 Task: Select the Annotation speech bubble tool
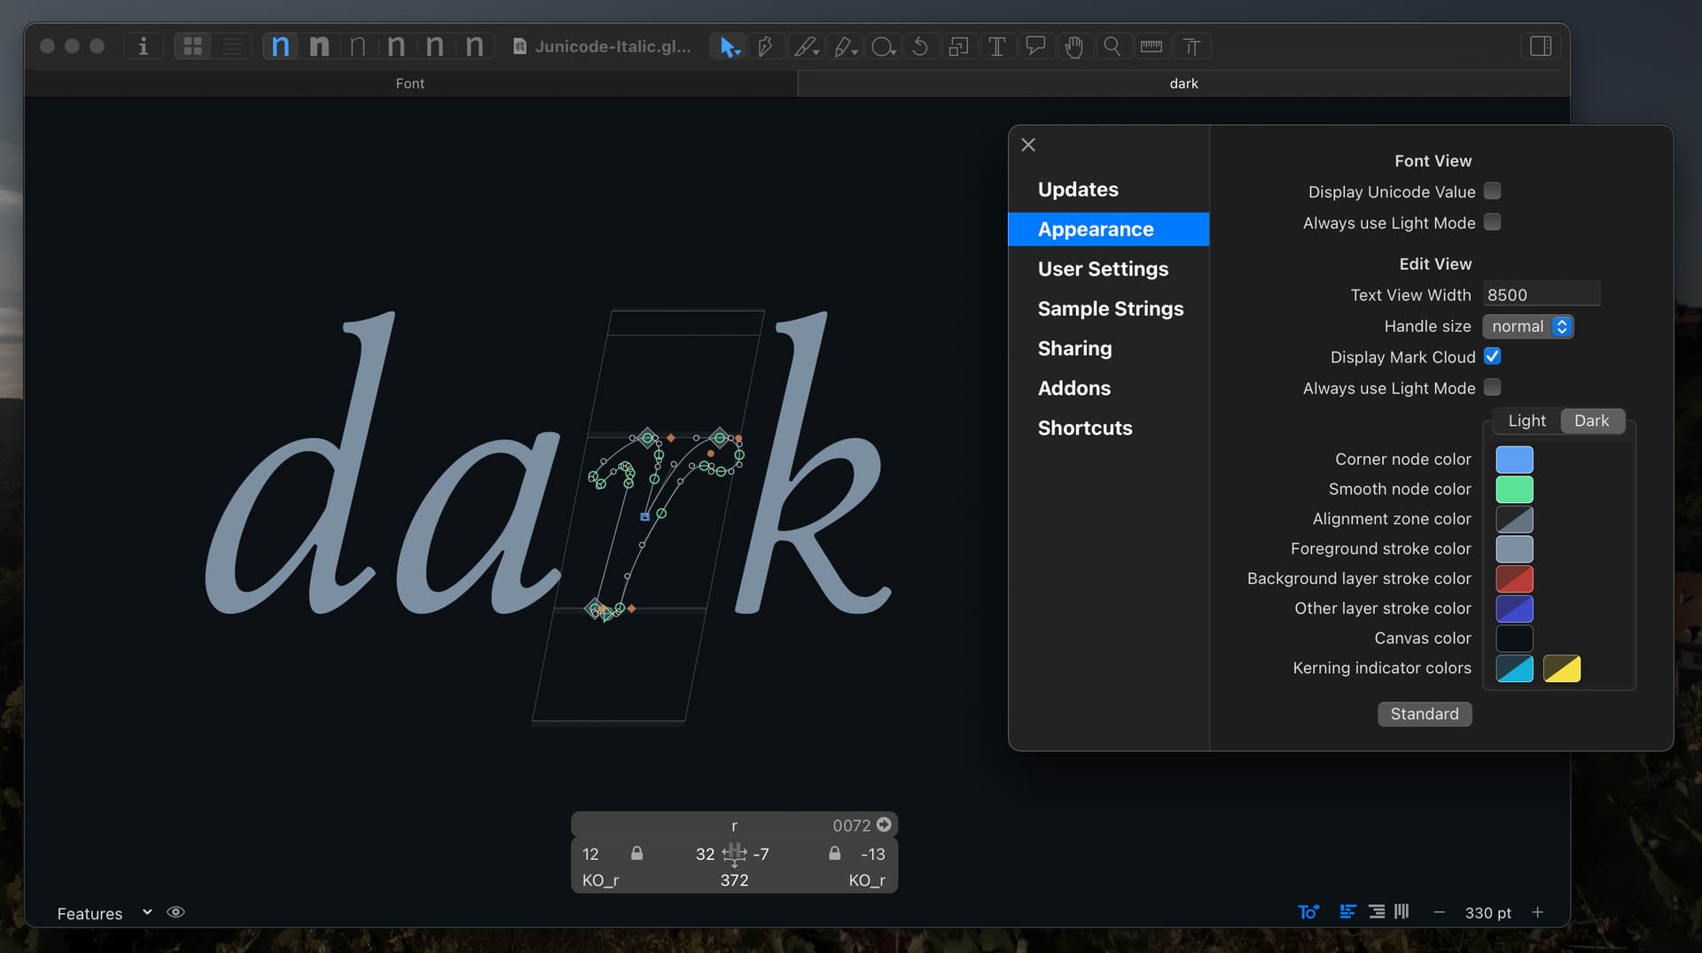pos(1034,46)
